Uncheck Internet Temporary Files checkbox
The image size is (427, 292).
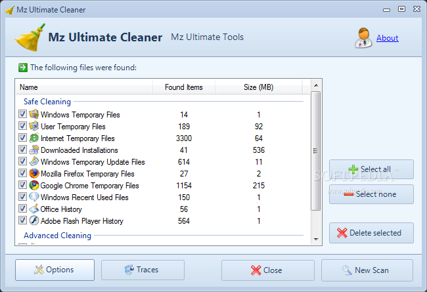tap(22, 138)
